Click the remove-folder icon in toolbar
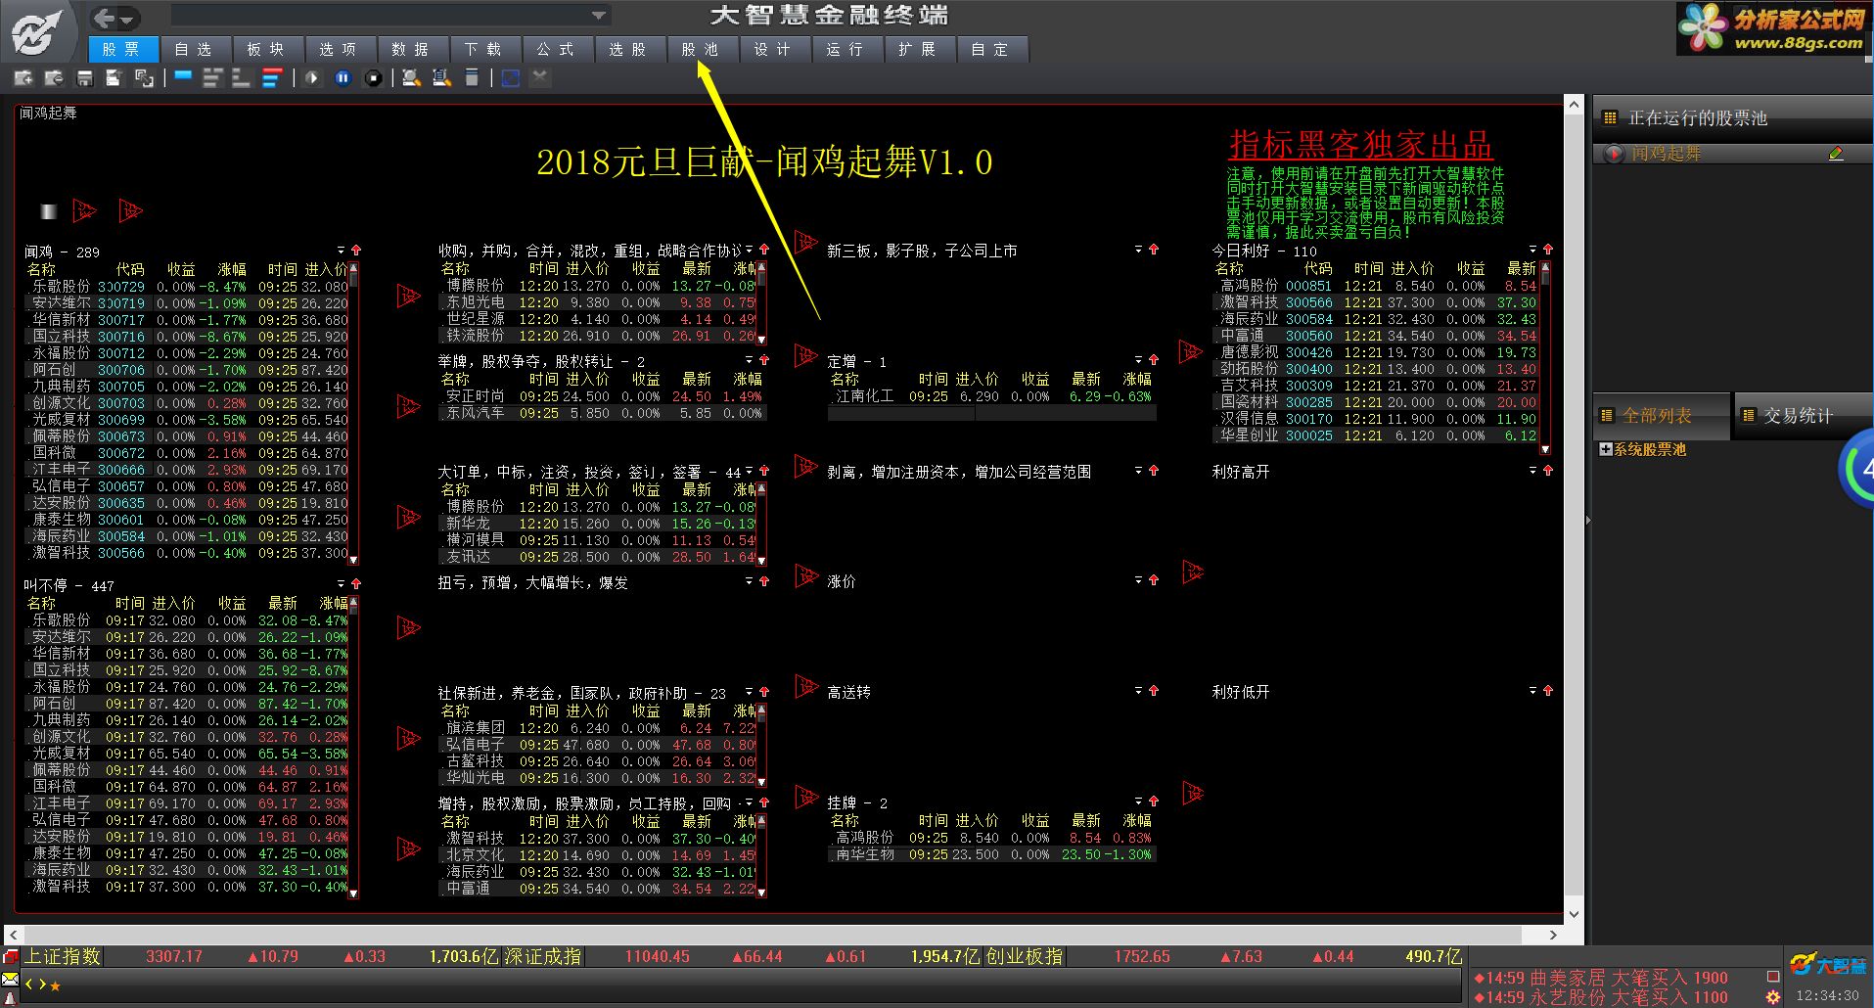Image resolution: width=1874 pixels, height=1008 pixels. pyautogui.click(x=54, y=78)
